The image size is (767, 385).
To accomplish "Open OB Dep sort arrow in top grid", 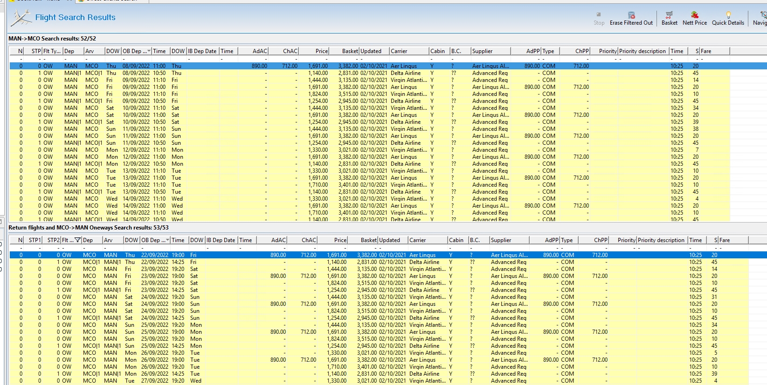I will [149, 51].
